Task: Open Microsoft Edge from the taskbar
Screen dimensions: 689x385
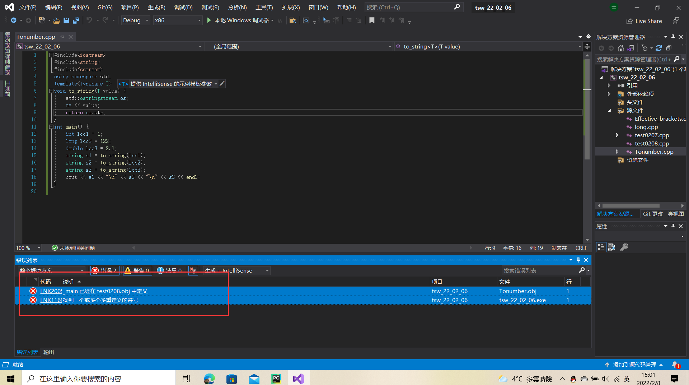Action: coord(209,379)
